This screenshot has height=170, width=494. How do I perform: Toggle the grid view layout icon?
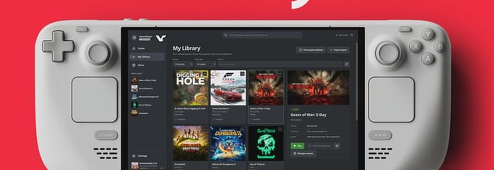347,64
